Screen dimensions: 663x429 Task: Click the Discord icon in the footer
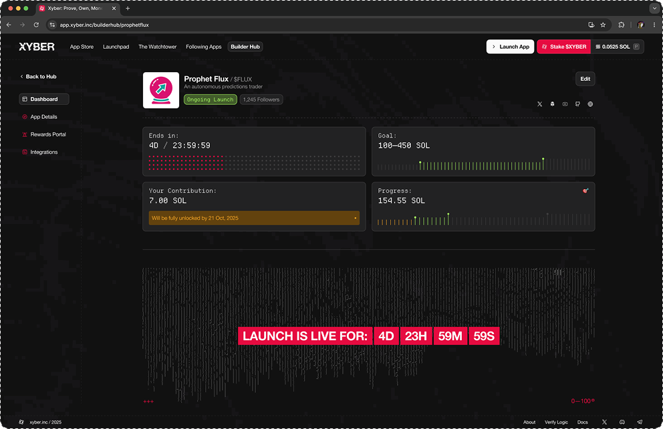tap(622, 422)
